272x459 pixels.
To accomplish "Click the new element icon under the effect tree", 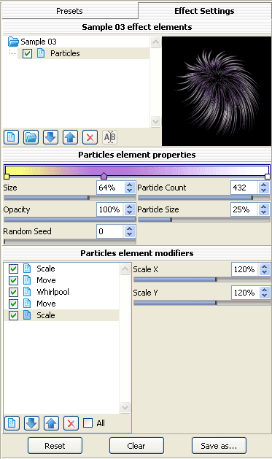I will [x=11, y=137].
